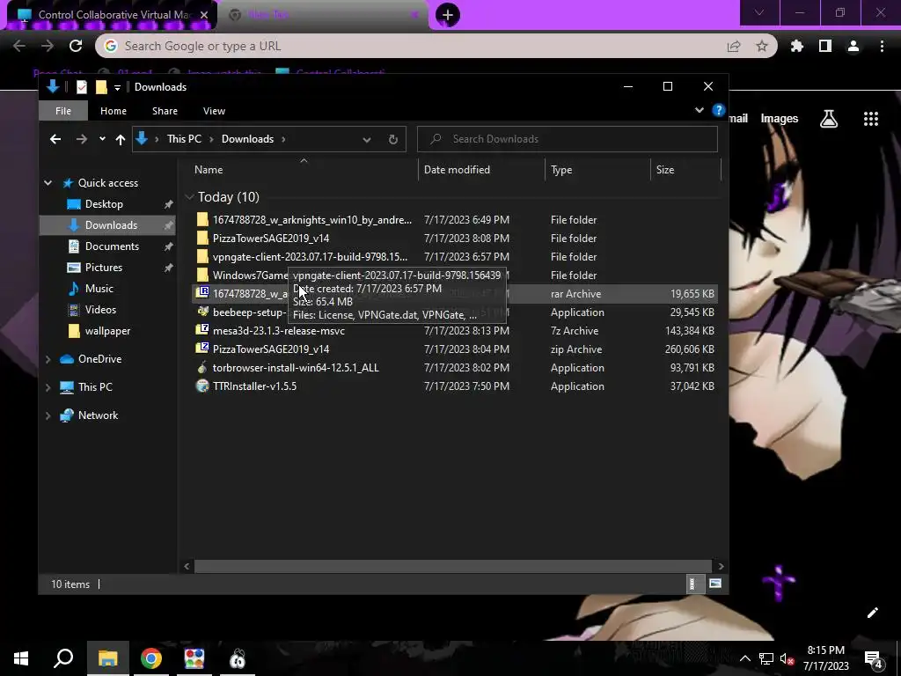Image resolution: width=901 pixels, height=676 pixels.
Task: Open a new Chrome tab
Action: [x=448, y=15]
